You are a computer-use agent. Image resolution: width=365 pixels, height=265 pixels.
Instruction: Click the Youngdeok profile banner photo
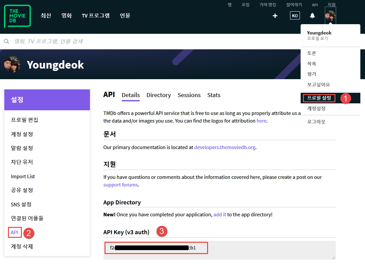point(12,64)
